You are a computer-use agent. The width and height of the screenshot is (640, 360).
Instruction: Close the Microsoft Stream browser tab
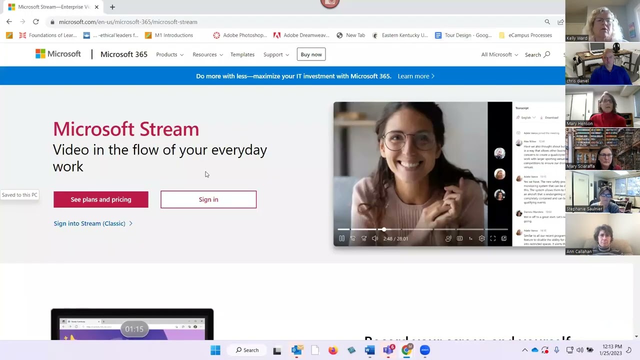96,7
